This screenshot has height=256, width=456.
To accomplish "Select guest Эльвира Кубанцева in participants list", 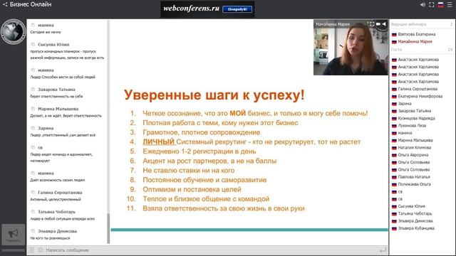I will [x=416, y=228].
